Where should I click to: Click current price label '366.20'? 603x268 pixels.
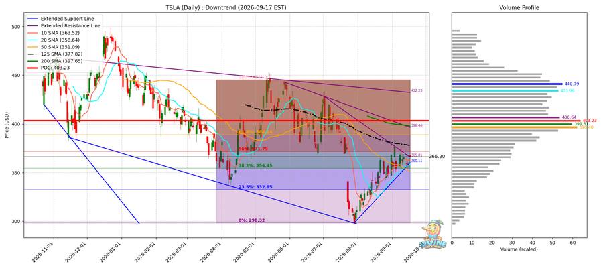438,157
